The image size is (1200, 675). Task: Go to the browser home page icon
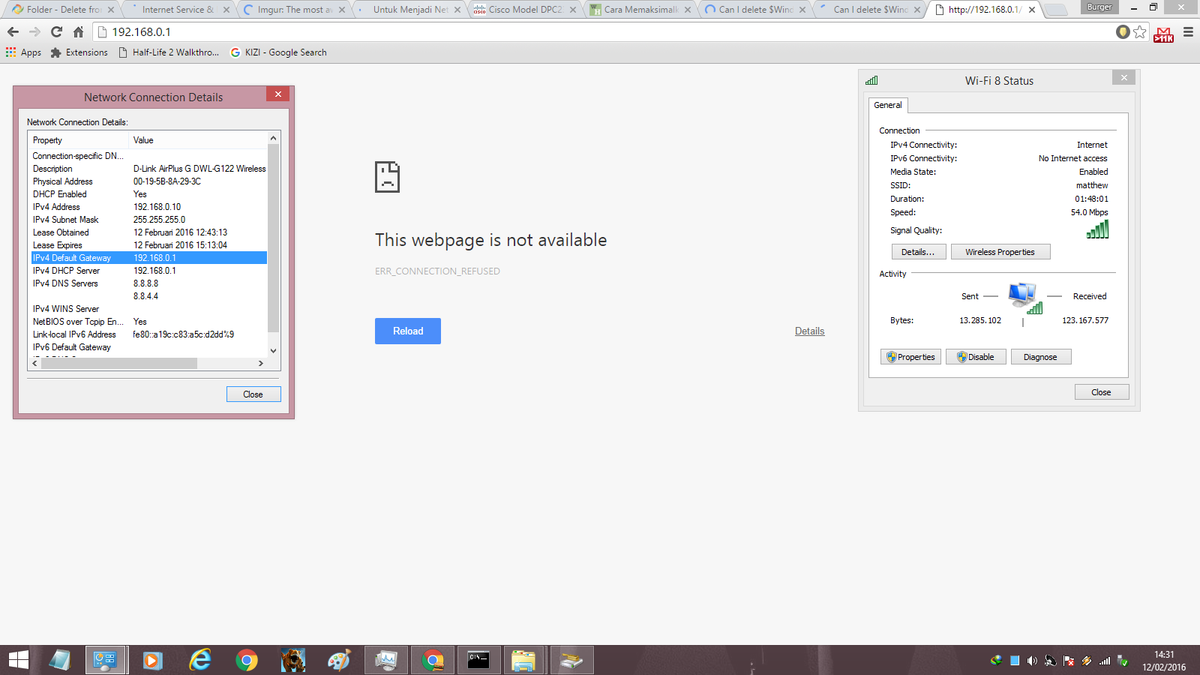[x=78, y=32]
